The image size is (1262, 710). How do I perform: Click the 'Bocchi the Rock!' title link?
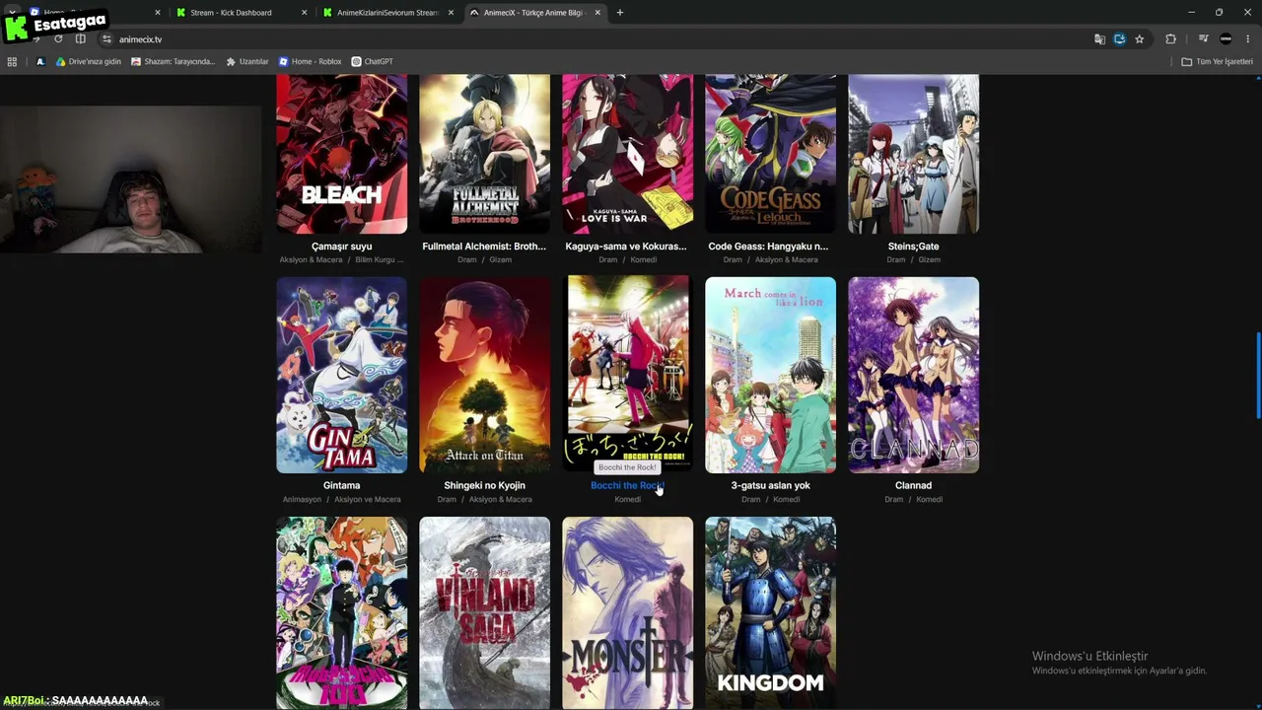point(627,485)
